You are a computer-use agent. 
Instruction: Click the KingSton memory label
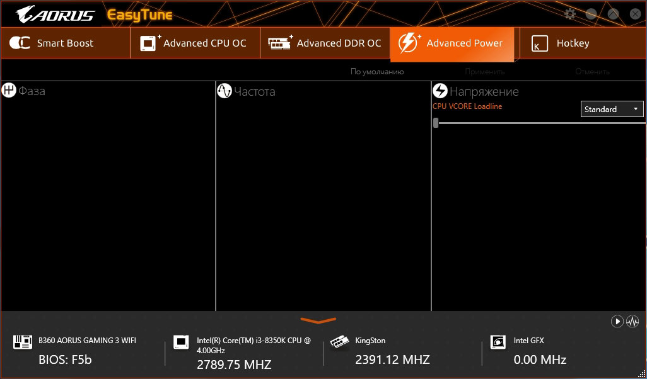(x=370, y=341)
